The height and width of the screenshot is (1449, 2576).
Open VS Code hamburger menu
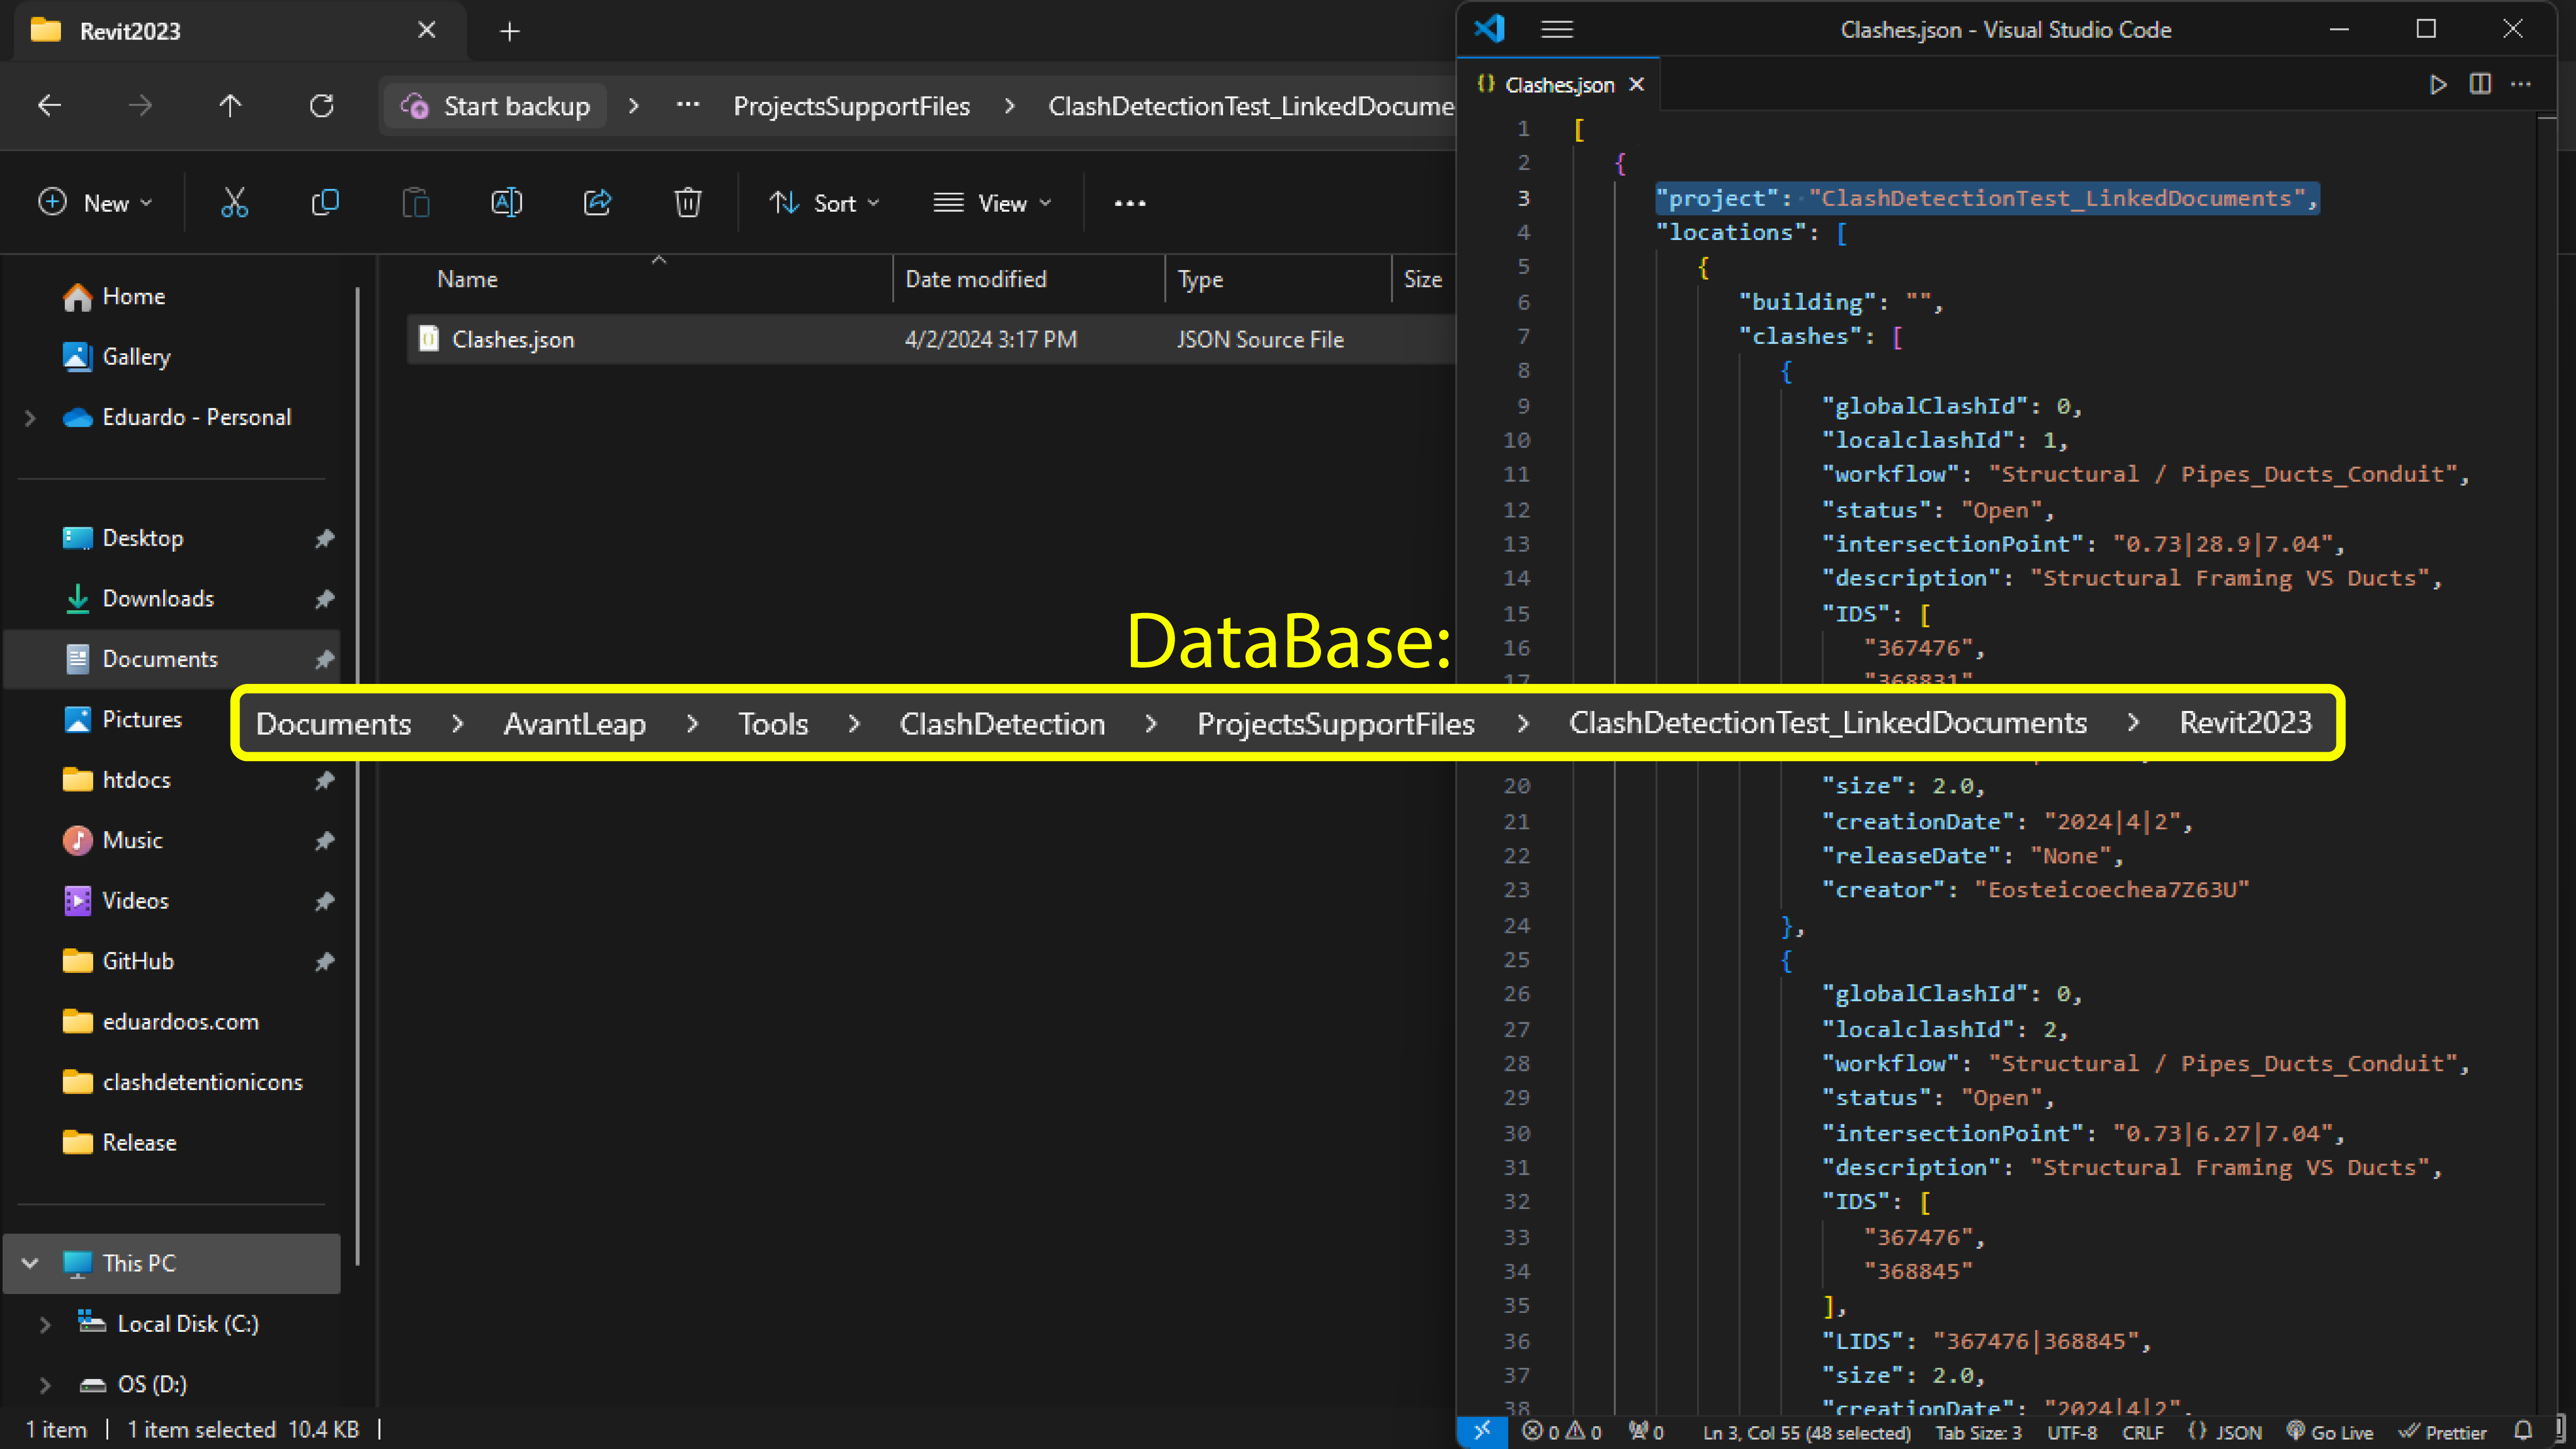(x=1557, y=30)
